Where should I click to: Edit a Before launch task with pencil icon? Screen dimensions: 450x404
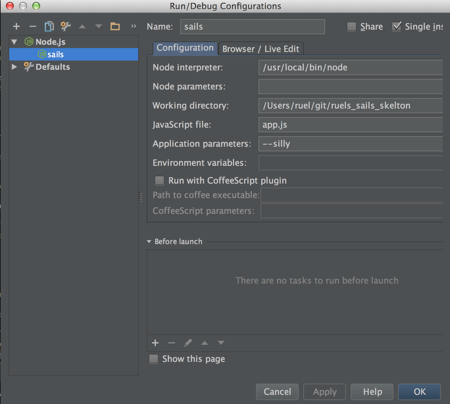click(188, 343)
